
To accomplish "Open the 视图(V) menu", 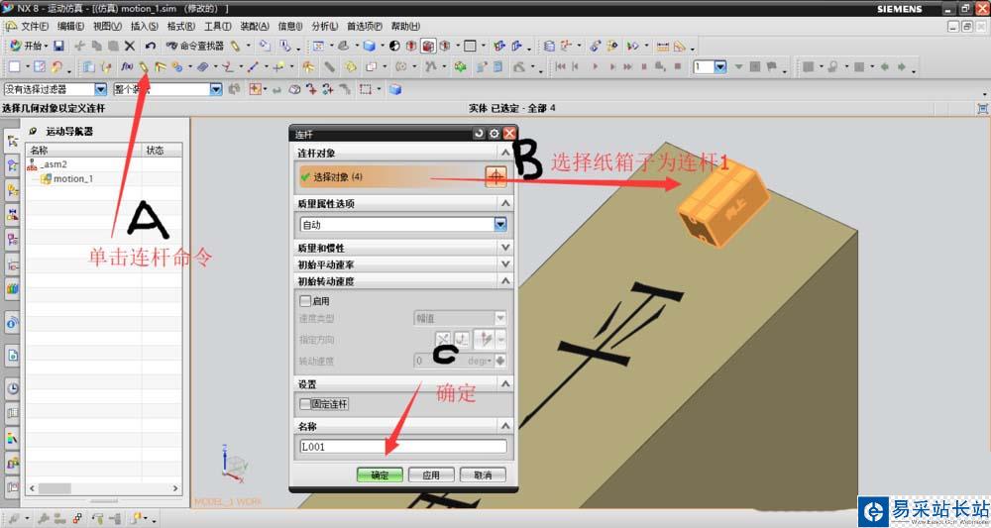I will (x=107, y=26).
